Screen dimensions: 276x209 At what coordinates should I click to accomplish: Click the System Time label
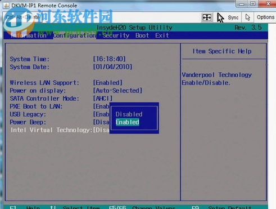click(x=30, y=59)
